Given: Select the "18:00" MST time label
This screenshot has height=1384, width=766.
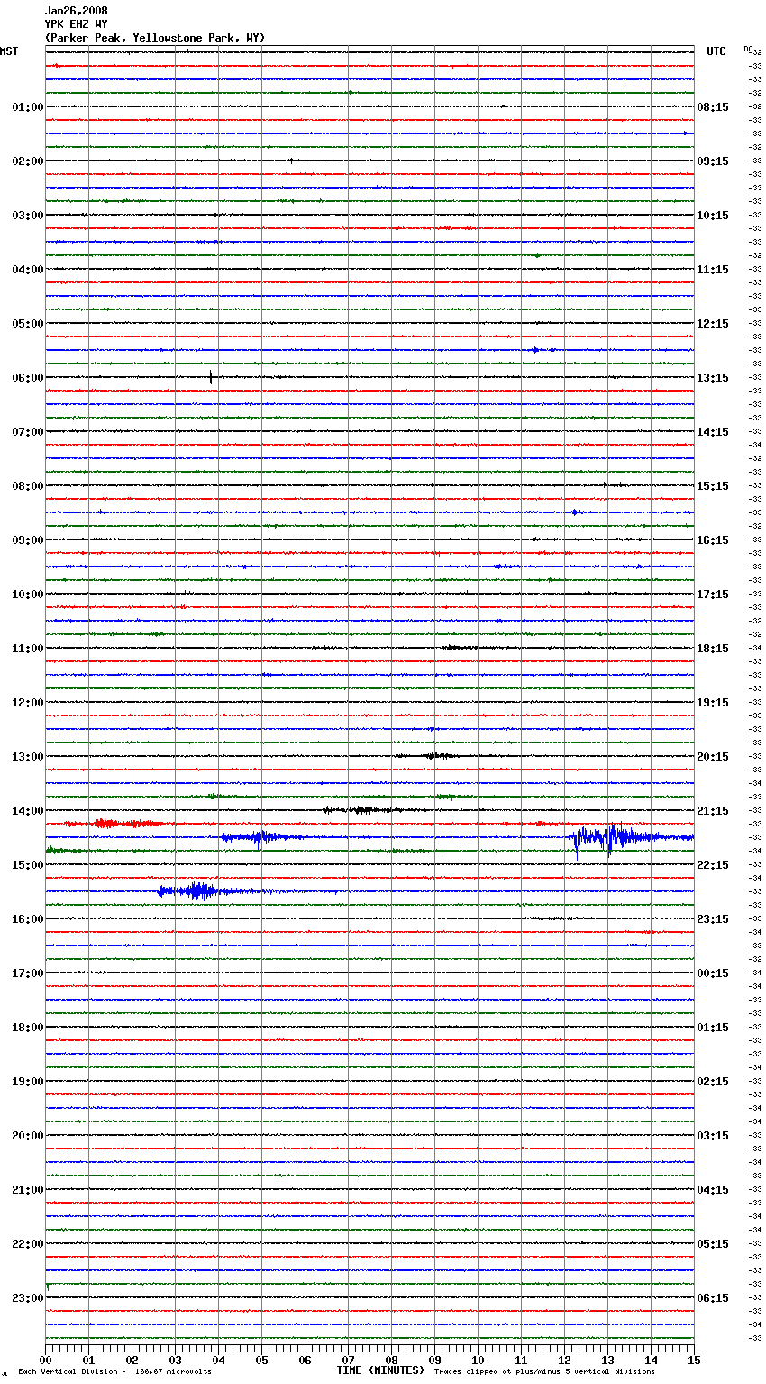Looking at the screenshot, I should coord(28,1028).
